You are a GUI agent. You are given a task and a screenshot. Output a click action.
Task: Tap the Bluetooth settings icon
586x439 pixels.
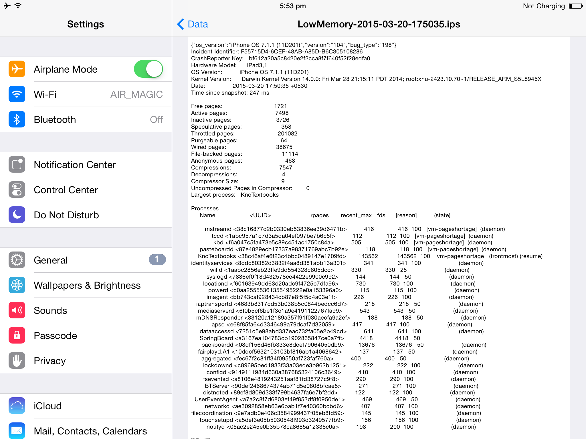(17, 119)
